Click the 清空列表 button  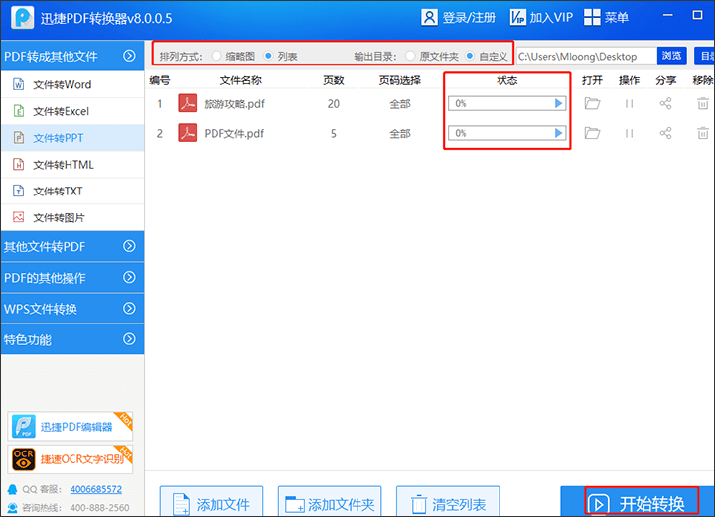tap(448, 502)
